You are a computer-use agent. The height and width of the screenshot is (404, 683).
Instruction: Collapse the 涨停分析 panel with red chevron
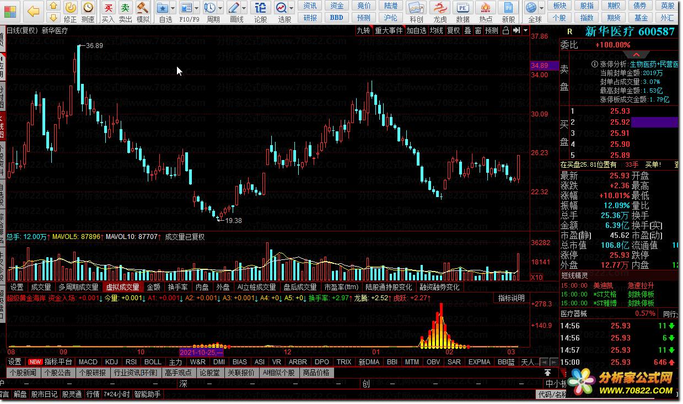(x=636, y=55)
